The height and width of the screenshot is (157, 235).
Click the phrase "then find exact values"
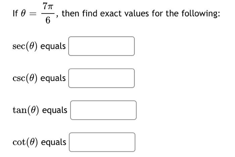105,13
